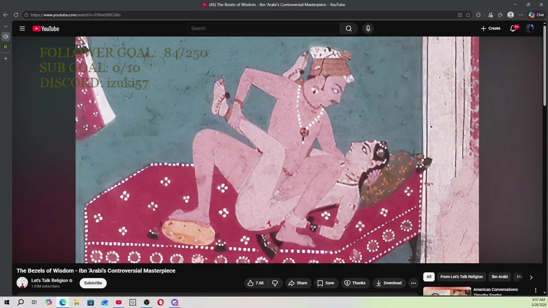Click the 1.03M subscribers text
This screenshot has height=308, width=548.
tap(45, 286)
